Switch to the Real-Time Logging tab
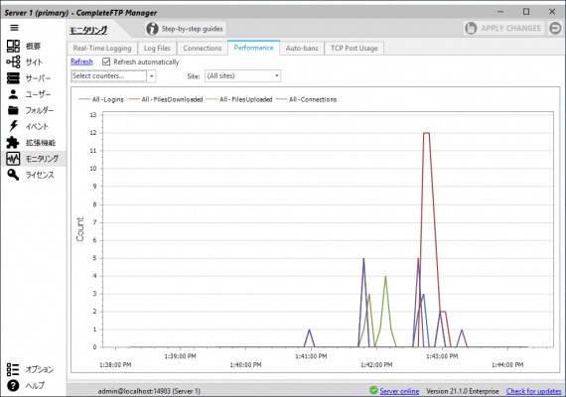566x397 pixels. click(102, 48)
